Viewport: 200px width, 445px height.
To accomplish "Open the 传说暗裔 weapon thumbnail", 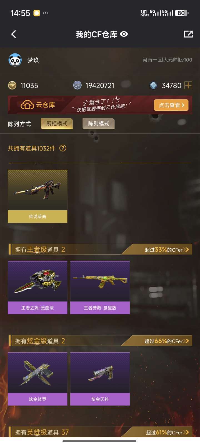I will [x=37, y=196].
